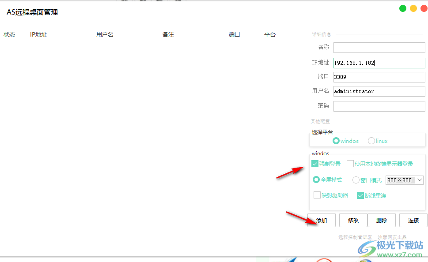
Task: Click the 修改 button
Action: (x=353, y=220)
